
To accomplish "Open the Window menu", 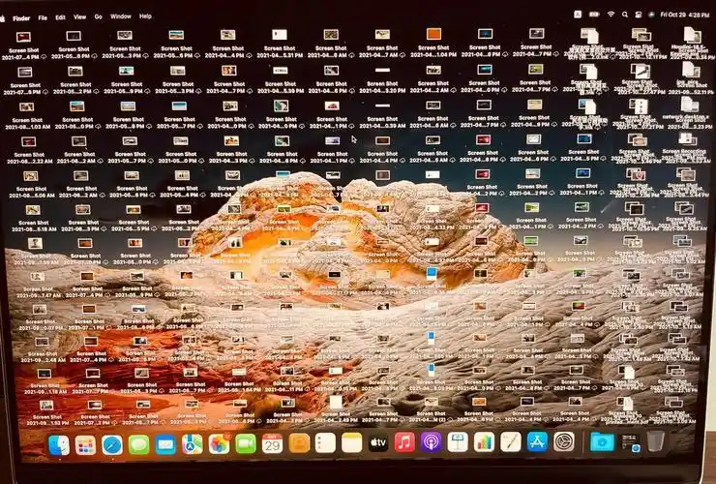I will (121, 16).
